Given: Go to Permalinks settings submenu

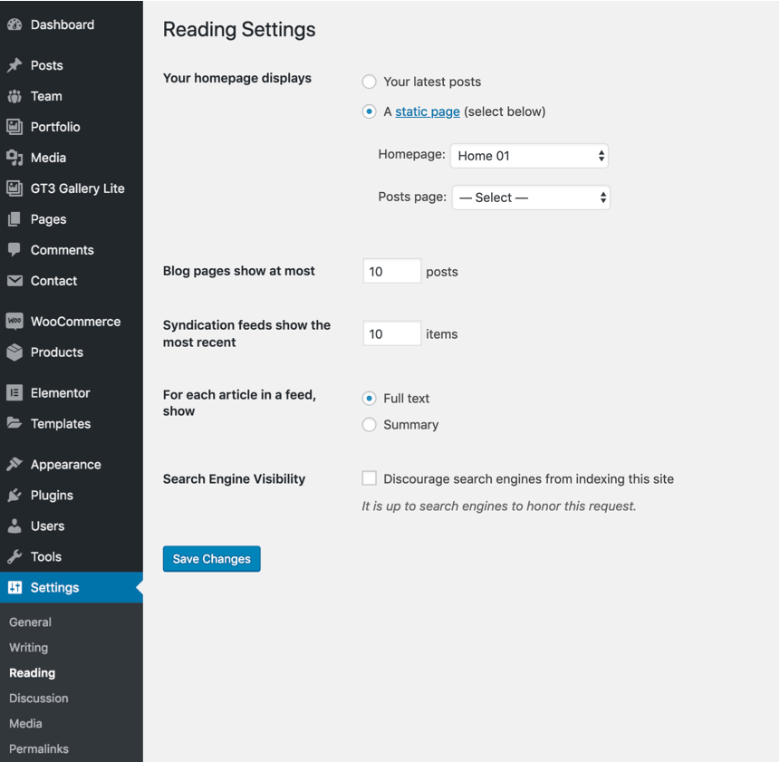Looking at the screenshot, I should click(x=39, y=748).
